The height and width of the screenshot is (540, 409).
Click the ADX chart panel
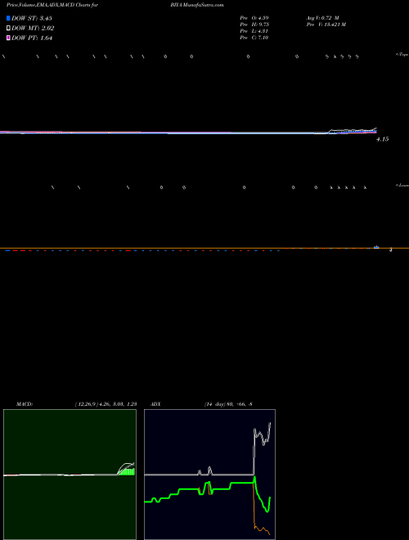point(209,475)
